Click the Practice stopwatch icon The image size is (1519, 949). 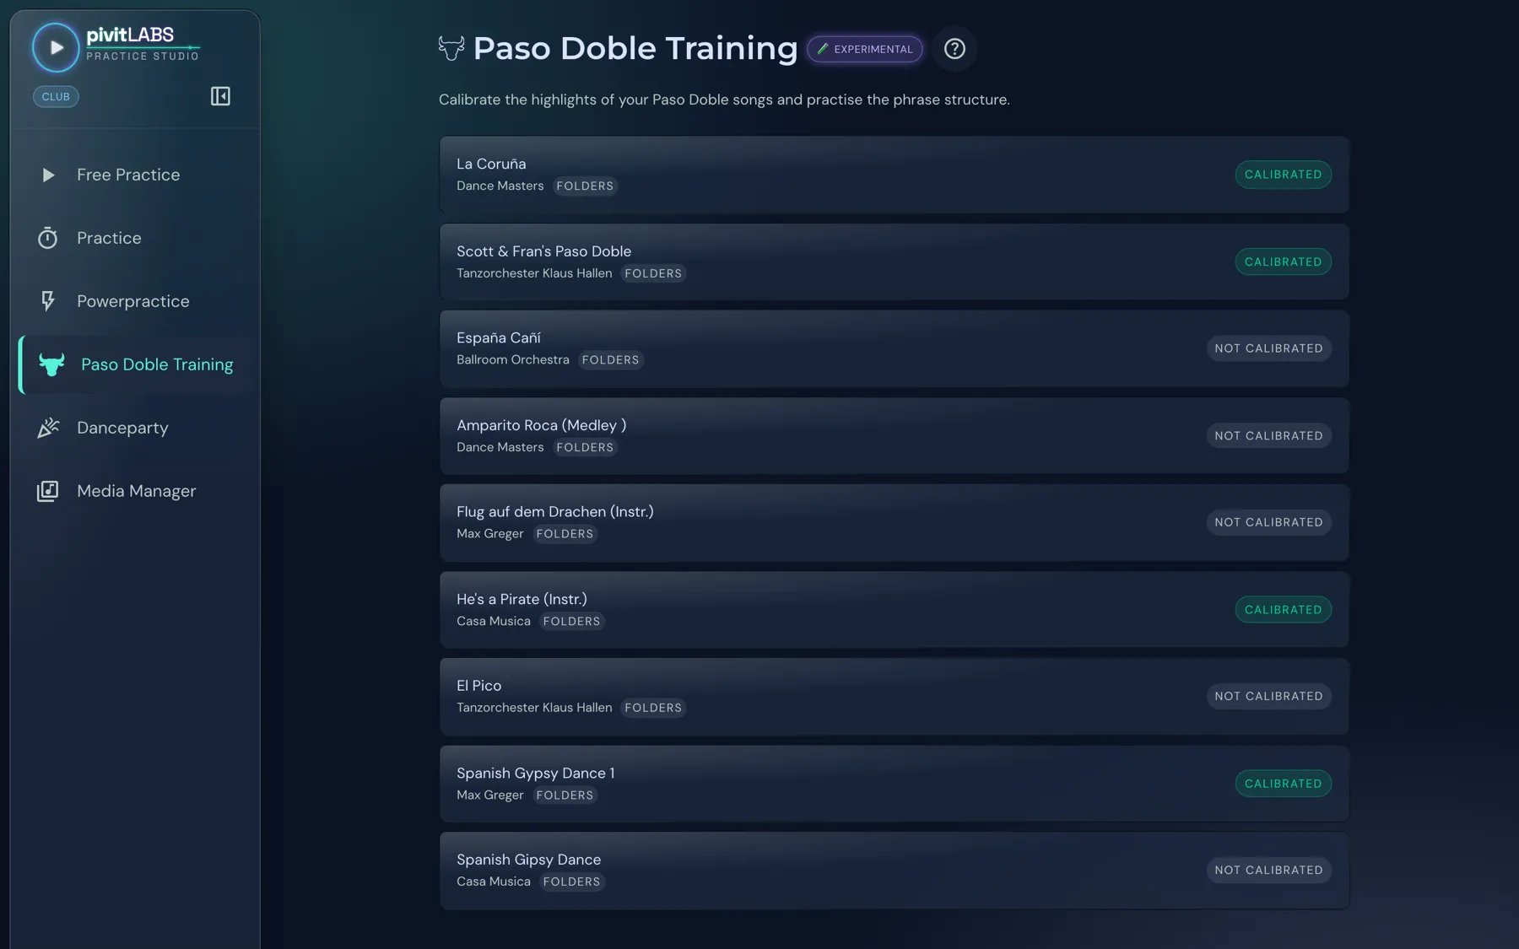coord(48,238)
